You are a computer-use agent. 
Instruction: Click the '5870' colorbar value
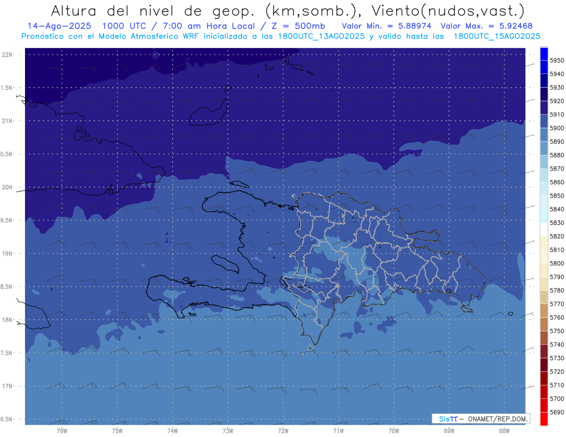pos(557,169)
